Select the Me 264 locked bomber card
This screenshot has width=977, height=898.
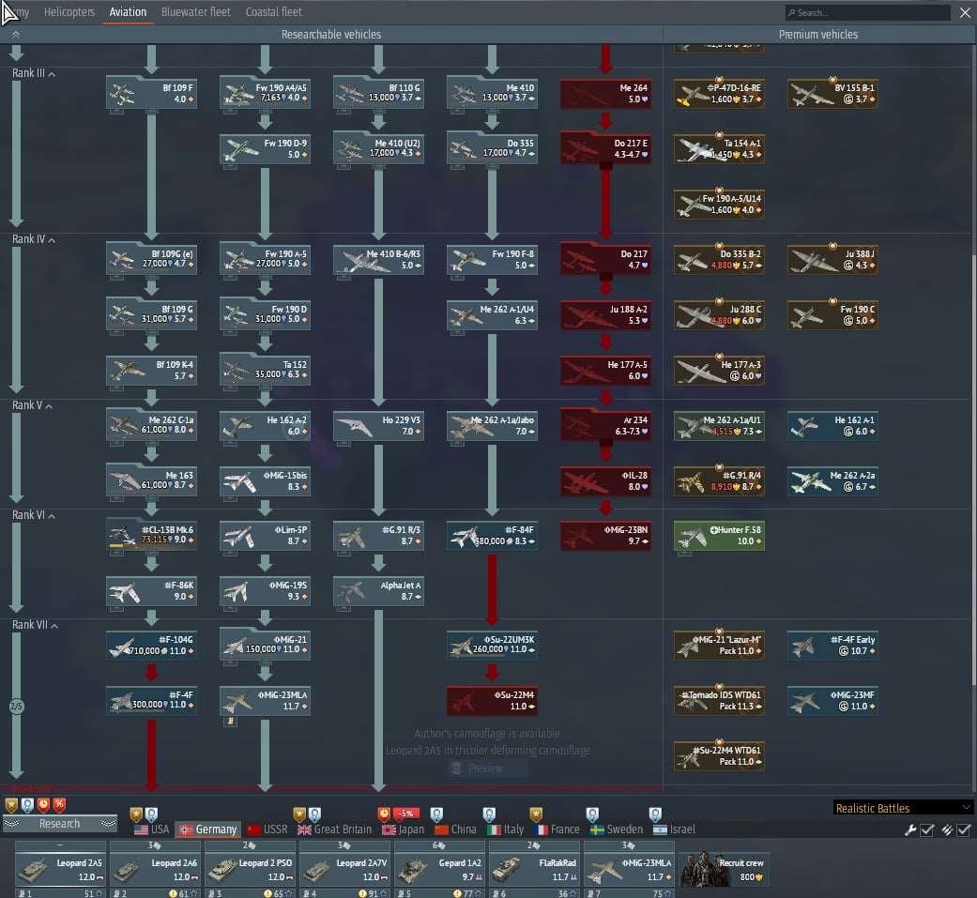(605, 94)
